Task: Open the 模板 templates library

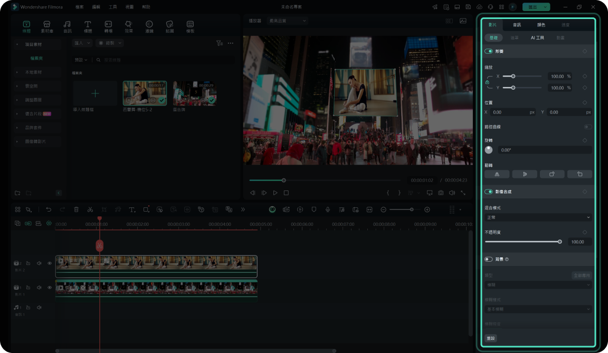Action: [x=190, y=26]
